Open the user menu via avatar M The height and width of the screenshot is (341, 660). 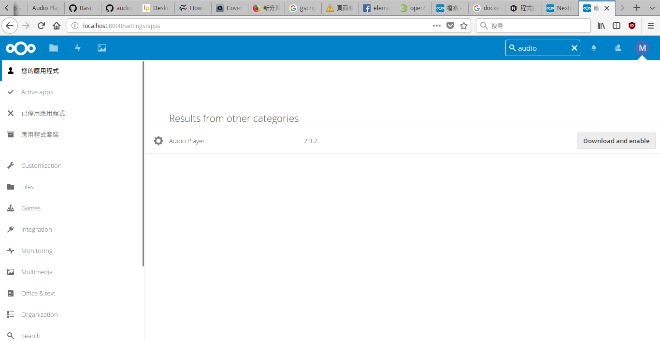(642, 48)
